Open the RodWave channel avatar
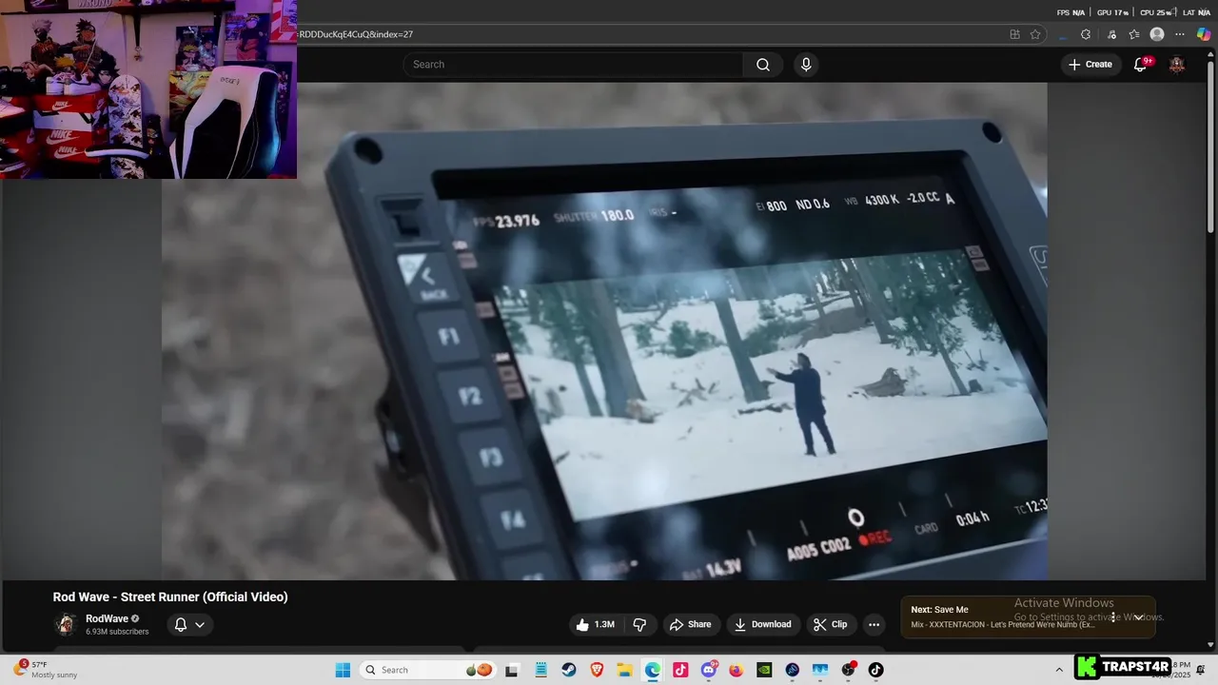This screenshot has width=1218, height=685. 66,624
